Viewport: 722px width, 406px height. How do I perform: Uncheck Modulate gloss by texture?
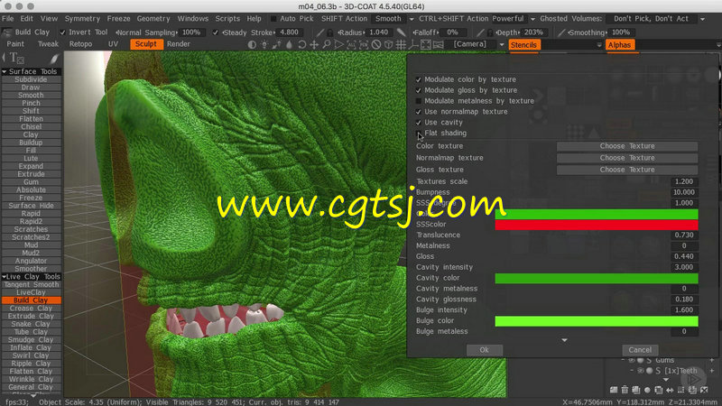pyautogui.click(x=419, y=90)
